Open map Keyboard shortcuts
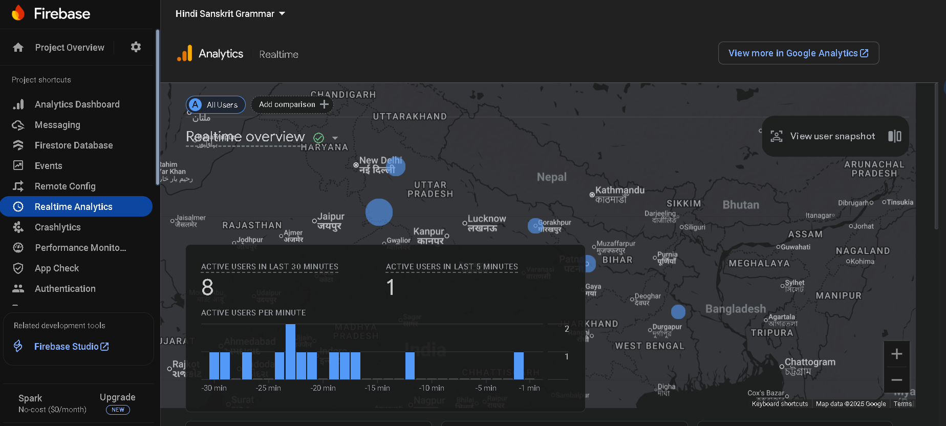This screenshot has height=426, width=946. click(x=780, y=404)
